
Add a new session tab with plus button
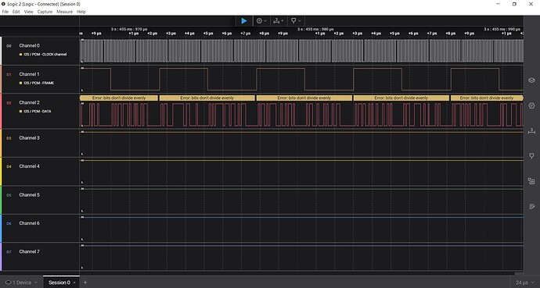85,283
